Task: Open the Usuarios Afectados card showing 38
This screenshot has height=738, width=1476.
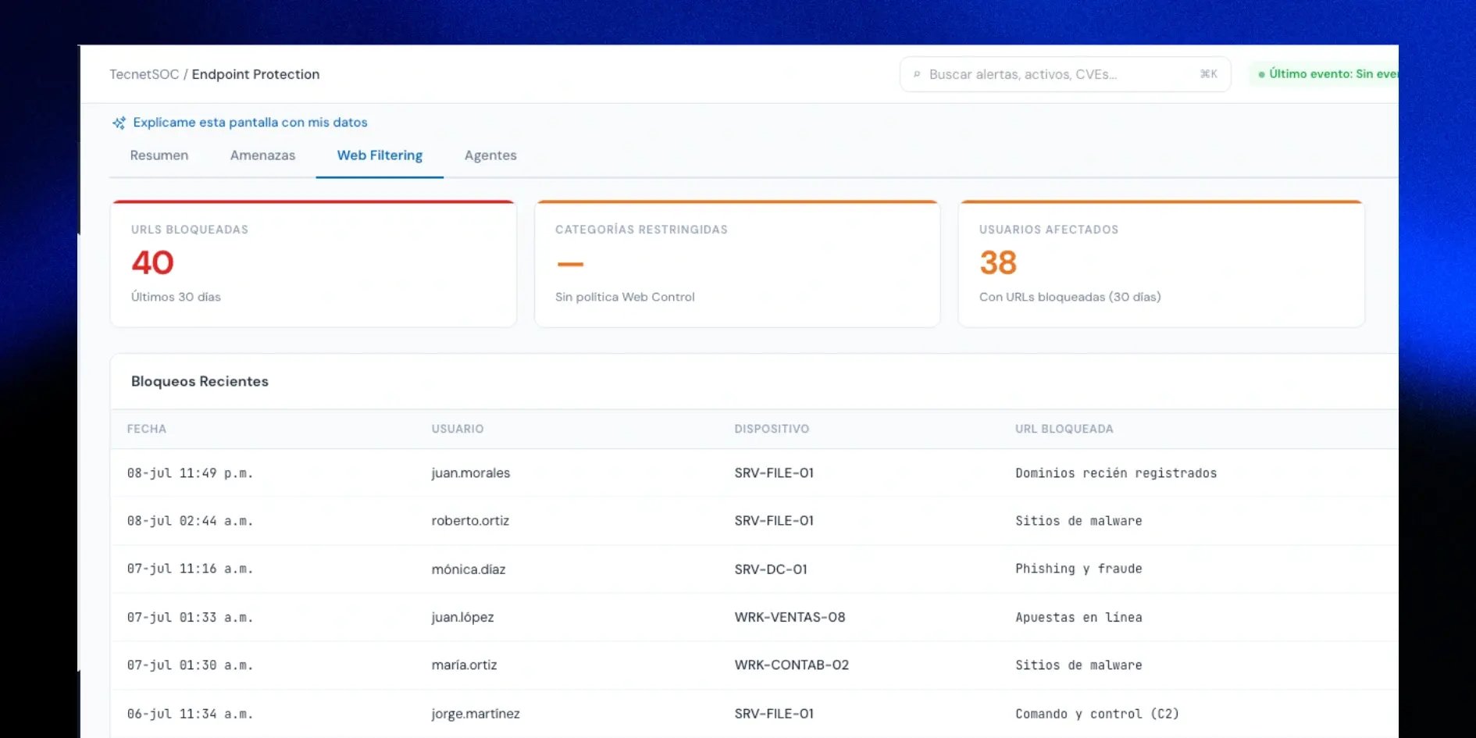Action: pyautogui.click(x=1161, y=264)
